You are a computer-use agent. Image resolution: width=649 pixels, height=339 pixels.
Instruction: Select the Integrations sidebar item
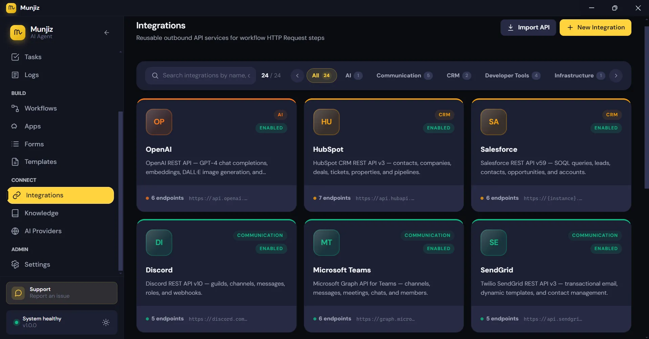pyautogui.click(x=61, y=195)
